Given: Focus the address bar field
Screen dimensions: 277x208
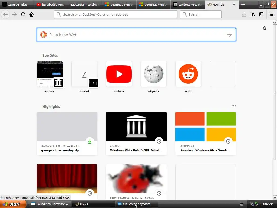Looking at the screenshot, I should click(116, 14).
